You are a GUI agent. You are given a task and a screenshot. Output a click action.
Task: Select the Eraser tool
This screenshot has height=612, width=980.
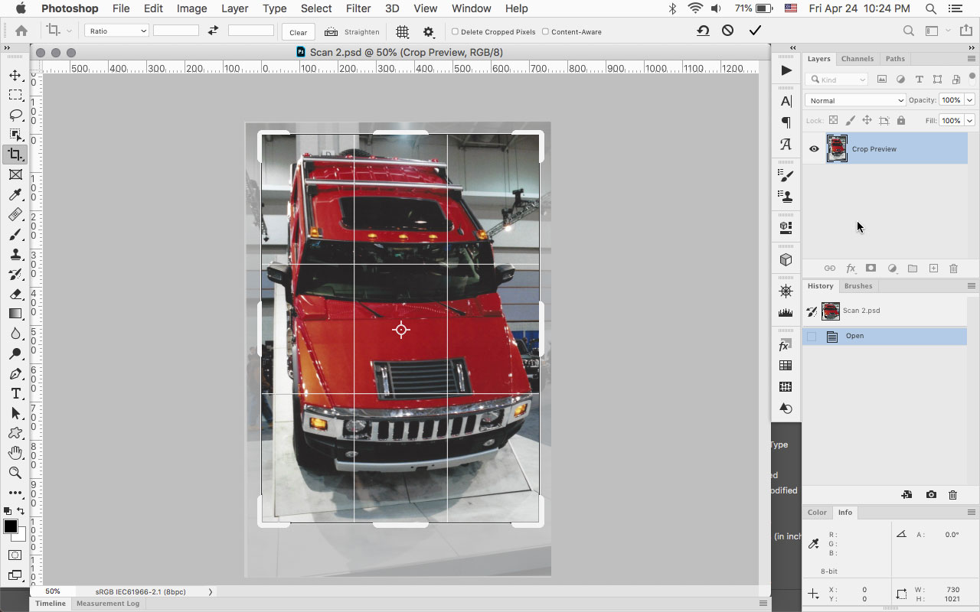click(15, 294)
